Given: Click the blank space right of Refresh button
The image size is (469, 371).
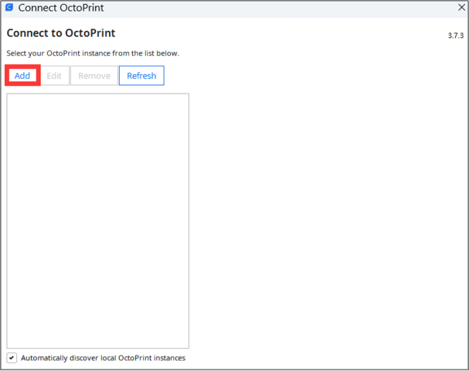Looking at the screenshot, I should [309, 76].
